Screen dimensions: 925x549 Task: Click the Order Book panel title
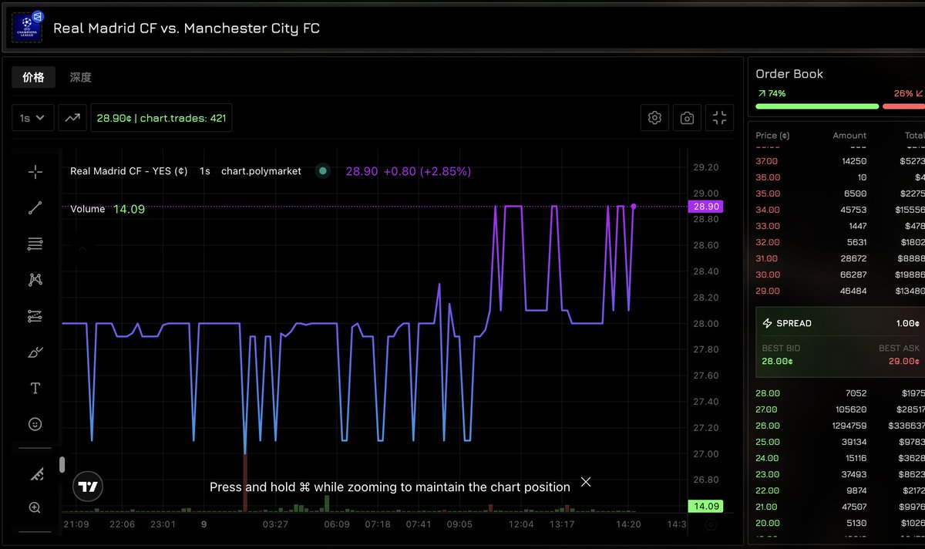[x=789, y=74]
